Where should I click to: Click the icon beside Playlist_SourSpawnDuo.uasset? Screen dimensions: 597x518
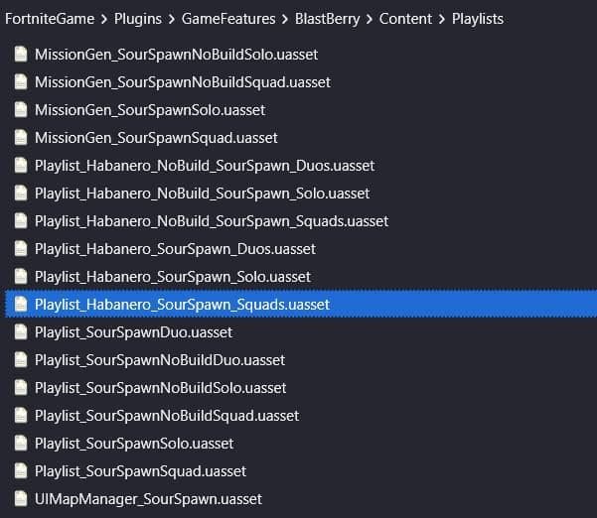21,332
